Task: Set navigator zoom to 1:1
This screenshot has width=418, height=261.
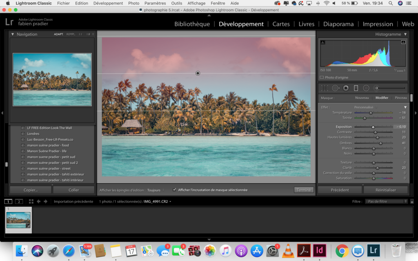Action: 80,34
